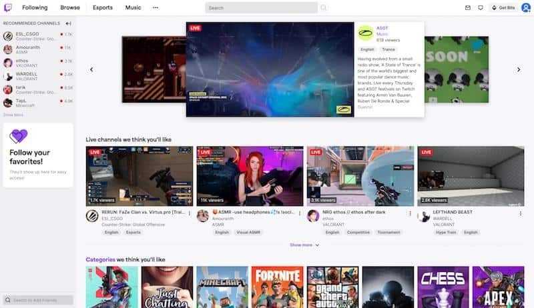Click the Search to Add Friends field

38,300
